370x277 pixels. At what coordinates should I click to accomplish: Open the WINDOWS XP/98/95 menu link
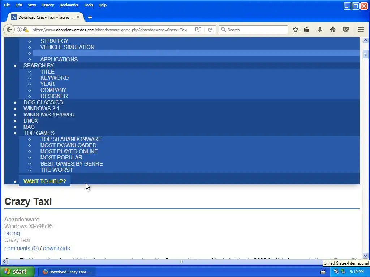click(x=49, y=114)
